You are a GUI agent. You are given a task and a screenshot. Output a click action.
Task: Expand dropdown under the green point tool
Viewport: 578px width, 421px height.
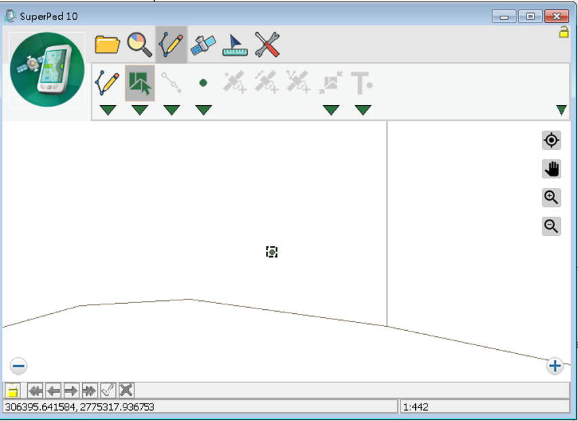(204, 110)
